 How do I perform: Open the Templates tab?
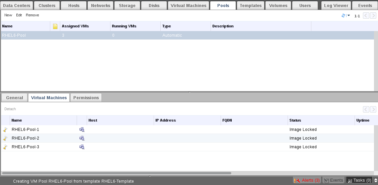(x=251, y=5)
